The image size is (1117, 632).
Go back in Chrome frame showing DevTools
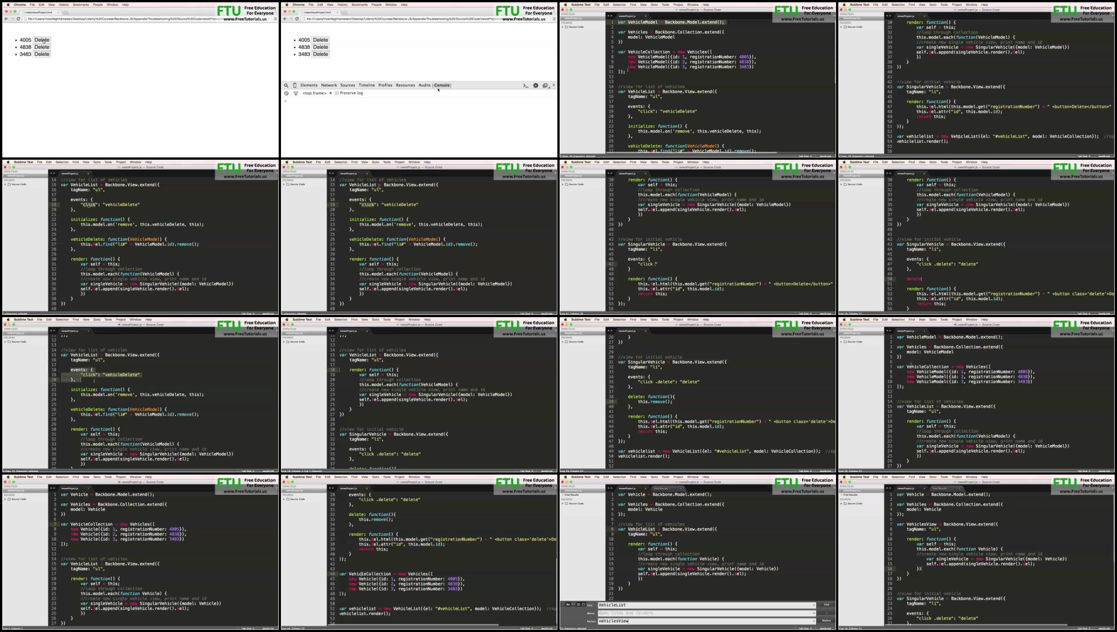pos(285,19)
